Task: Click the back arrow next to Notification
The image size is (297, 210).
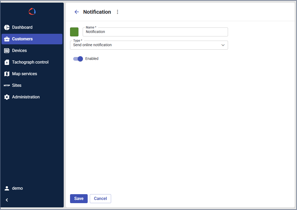Action: coord(77,12)
